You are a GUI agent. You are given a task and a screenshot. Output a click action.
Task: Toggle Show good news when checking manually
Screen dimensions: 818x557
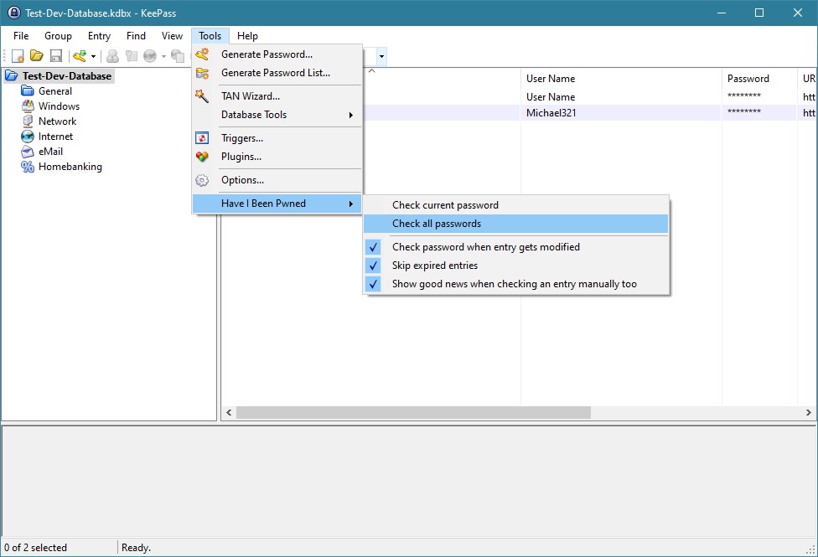coord(516,284)
